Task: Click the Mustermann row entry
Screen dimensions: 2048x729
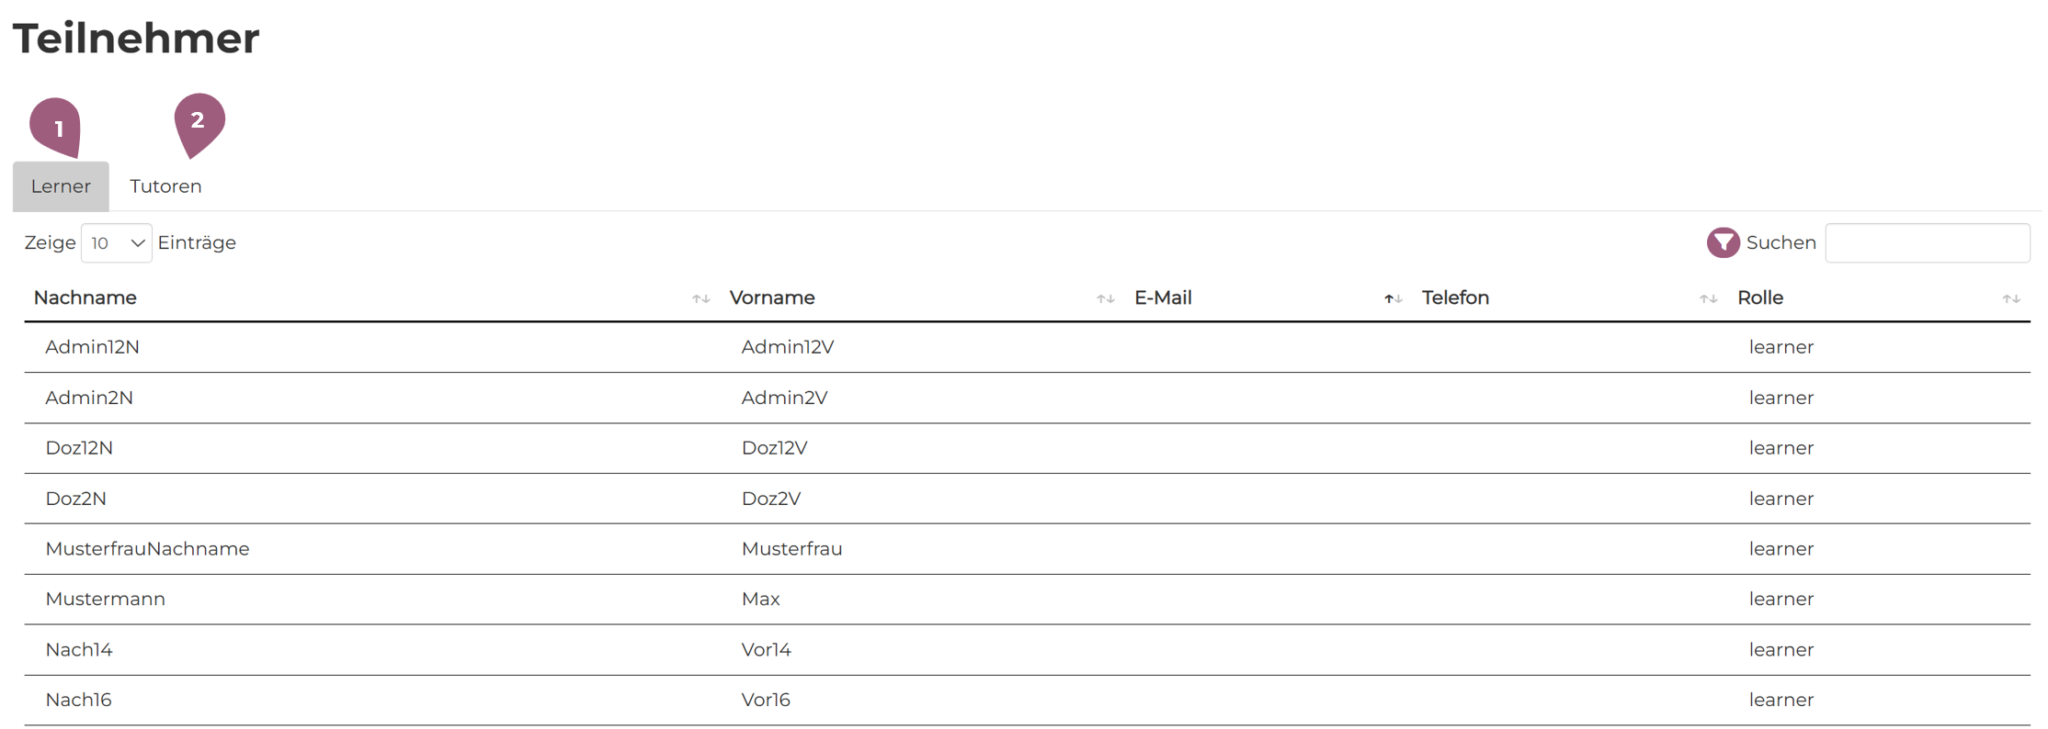Action: click(x=106, y=599)
